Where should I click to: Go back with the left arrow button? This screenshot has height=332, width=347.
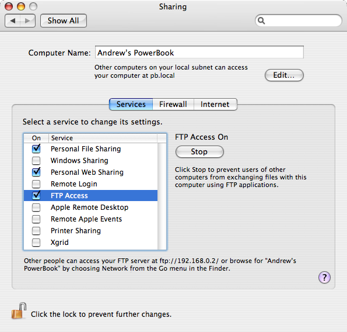[13, 20]
